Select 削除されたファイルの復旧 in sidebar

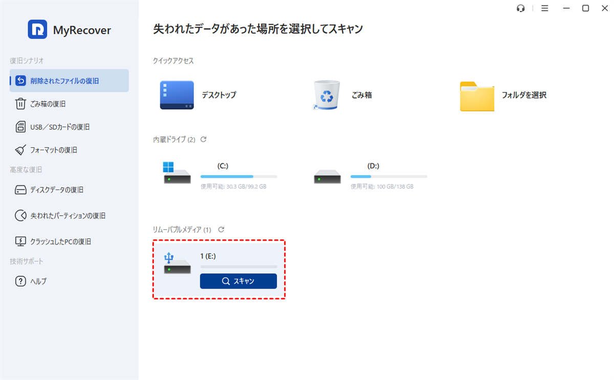[x=69, y=81]
